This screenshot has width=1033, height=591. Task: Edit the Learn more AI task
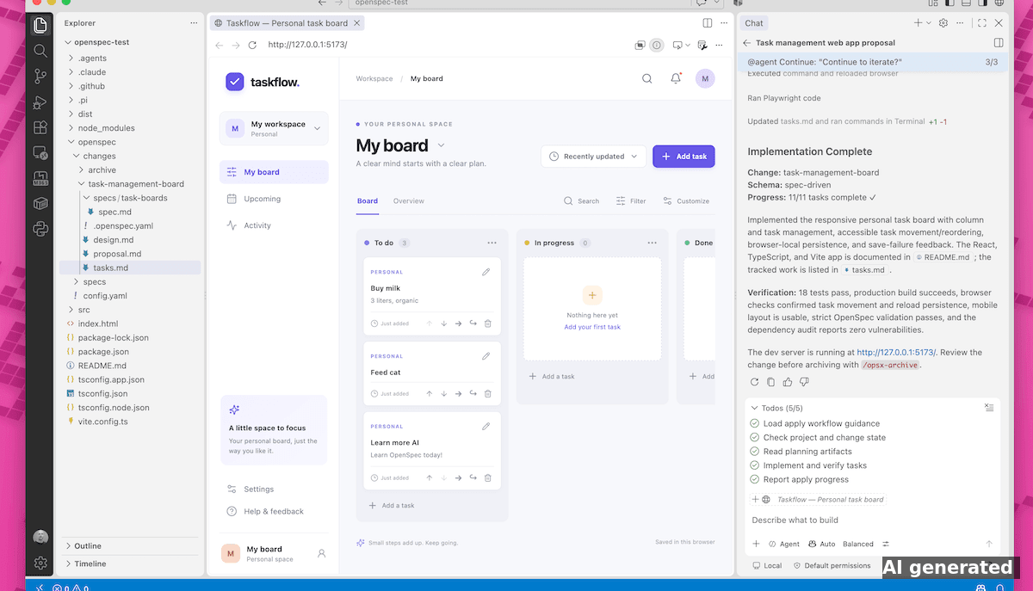pyautogui.click(x=486, y=426)
